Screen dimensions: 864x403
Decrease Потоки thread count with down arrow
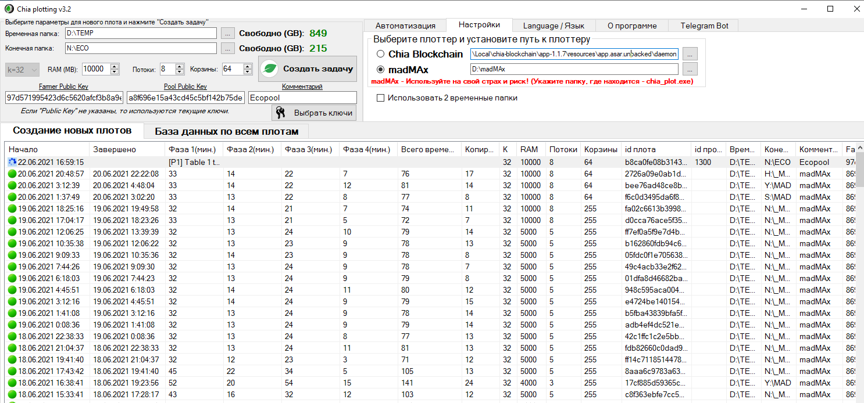point(180,72)
